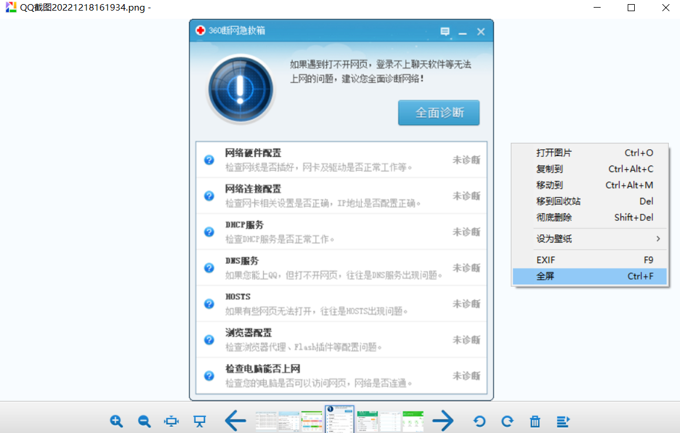
Task: Click the fit-to-screen icon in viewer toolbar
Action: tap(171, 421)
